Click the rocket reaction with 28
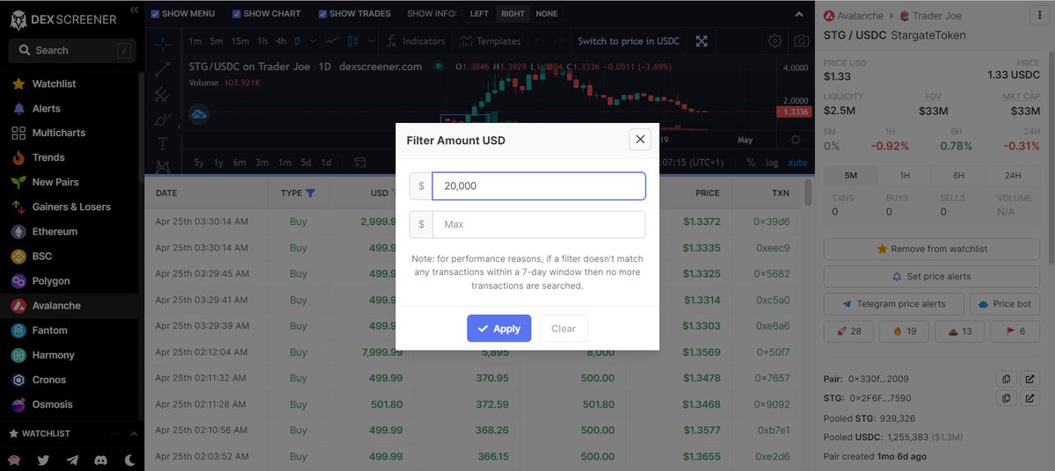1055x471 pixels. (849, 331)
